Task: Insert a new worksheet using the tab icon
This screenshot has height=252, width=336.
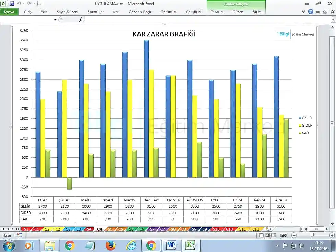Action: coord(268,229)
